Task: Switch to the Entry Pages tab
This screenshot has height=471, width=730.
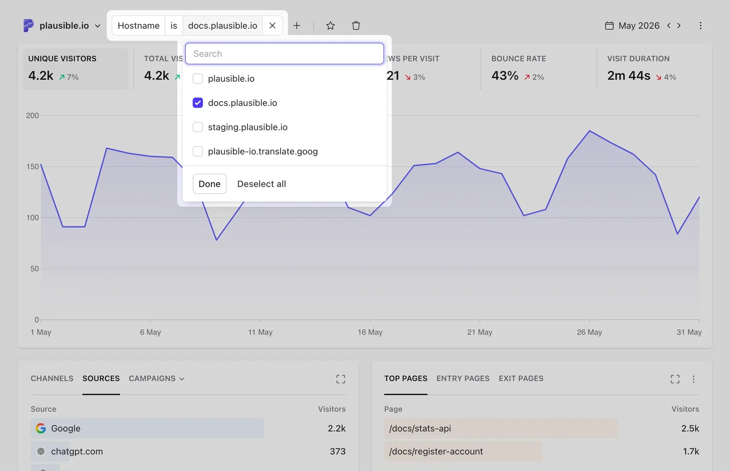Action: coord(463,378)
